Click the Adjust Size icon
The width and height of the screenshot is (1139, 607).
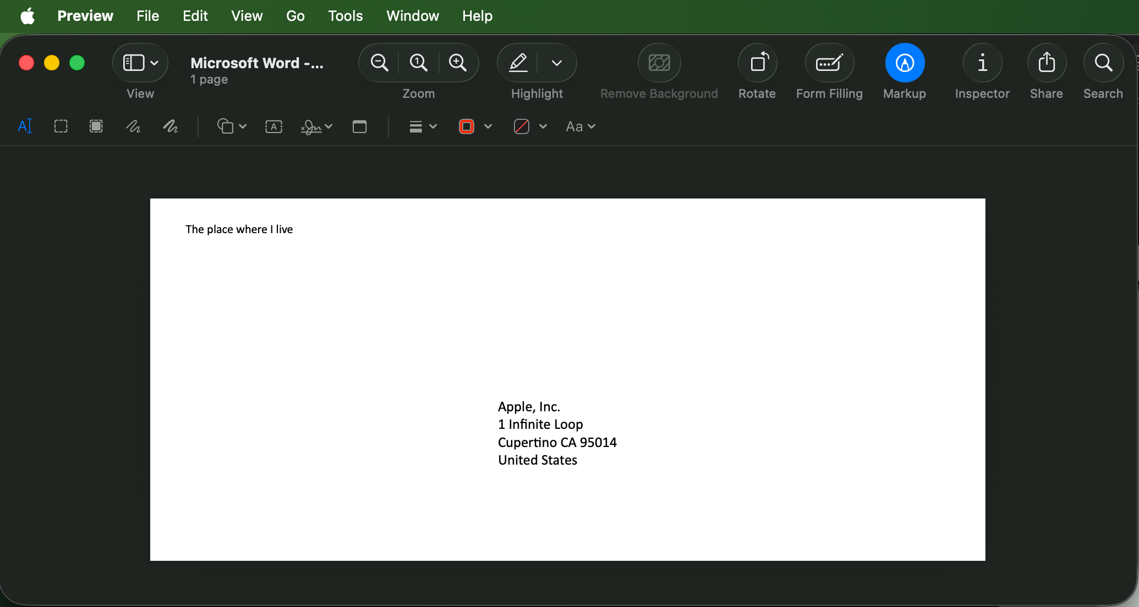click(360, 126)
